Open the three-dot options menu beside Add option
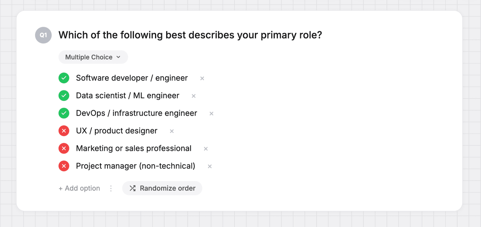 pos(111,188)
